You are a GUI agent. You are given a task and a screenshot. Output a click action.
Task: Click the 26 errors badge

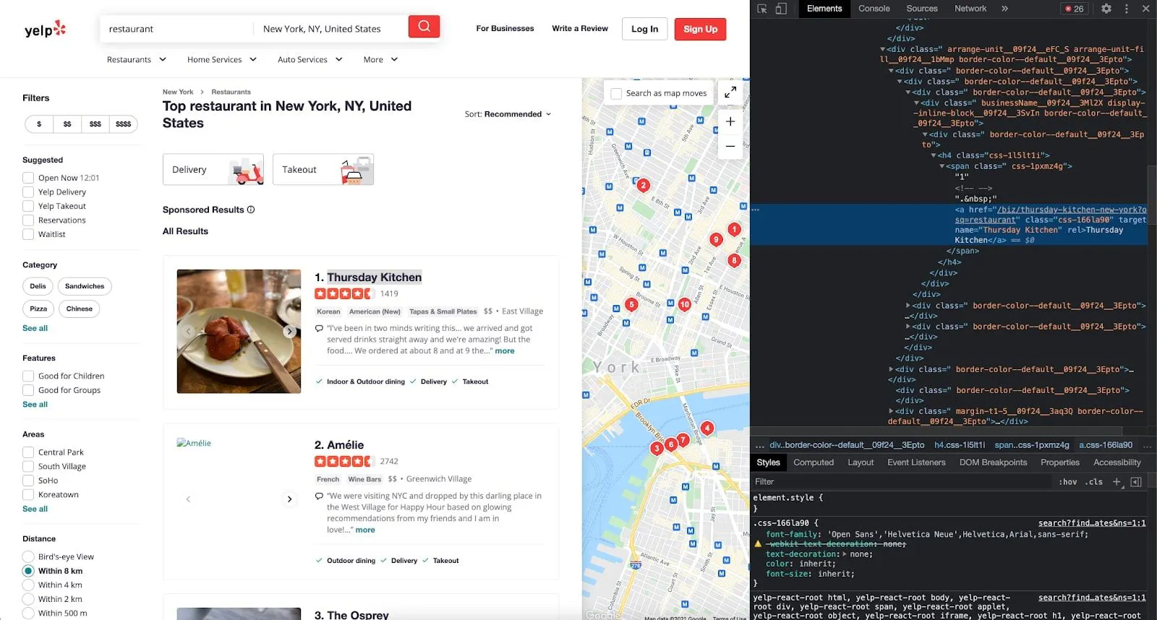[1074, 9]
